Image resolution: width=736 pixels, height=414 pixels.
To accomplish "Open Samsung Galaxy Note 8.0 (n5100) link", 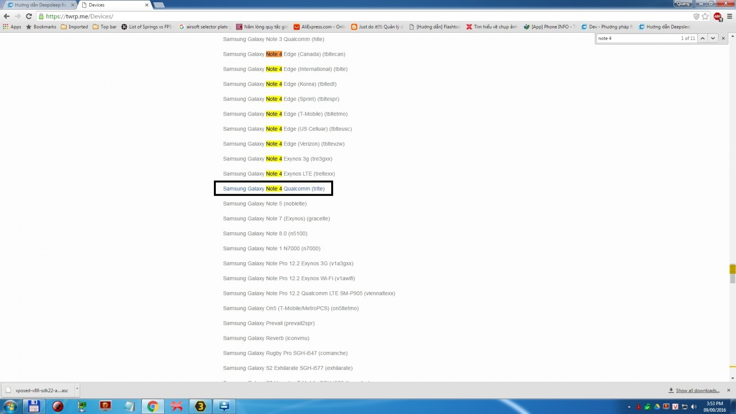I will (x=265, y=234).
